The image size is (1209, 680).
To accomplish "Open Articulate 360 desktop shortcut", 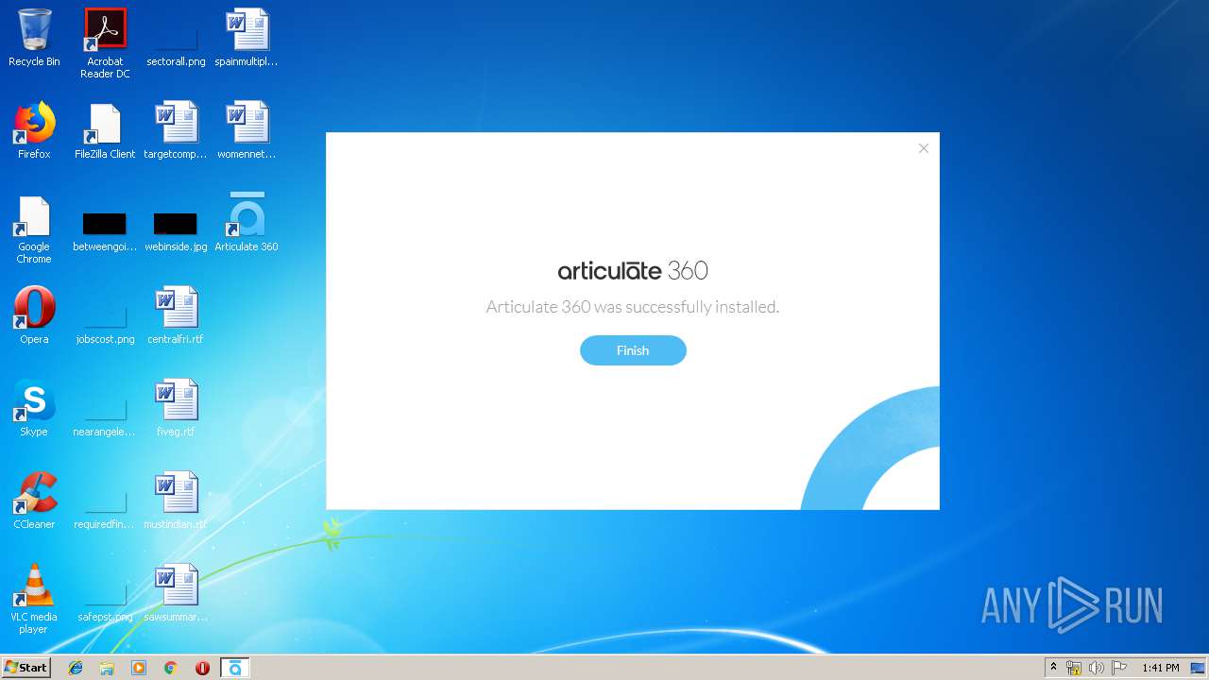I will [247, 223].
